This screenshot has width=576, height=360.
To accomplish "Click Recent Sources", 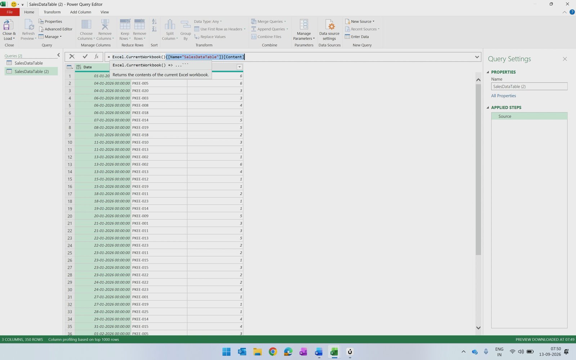I will [x=362, y=29].
